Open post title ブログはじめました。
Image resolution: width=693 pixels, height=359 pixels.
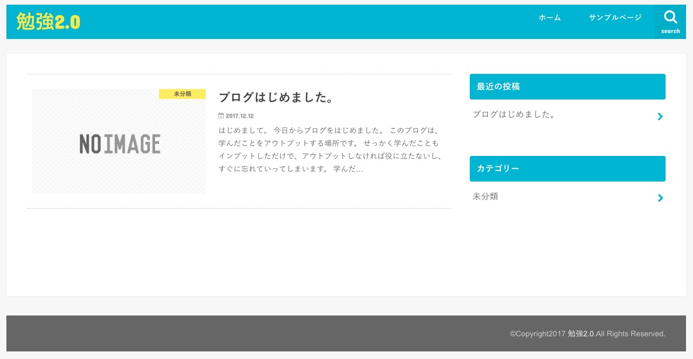pos(276,97)
